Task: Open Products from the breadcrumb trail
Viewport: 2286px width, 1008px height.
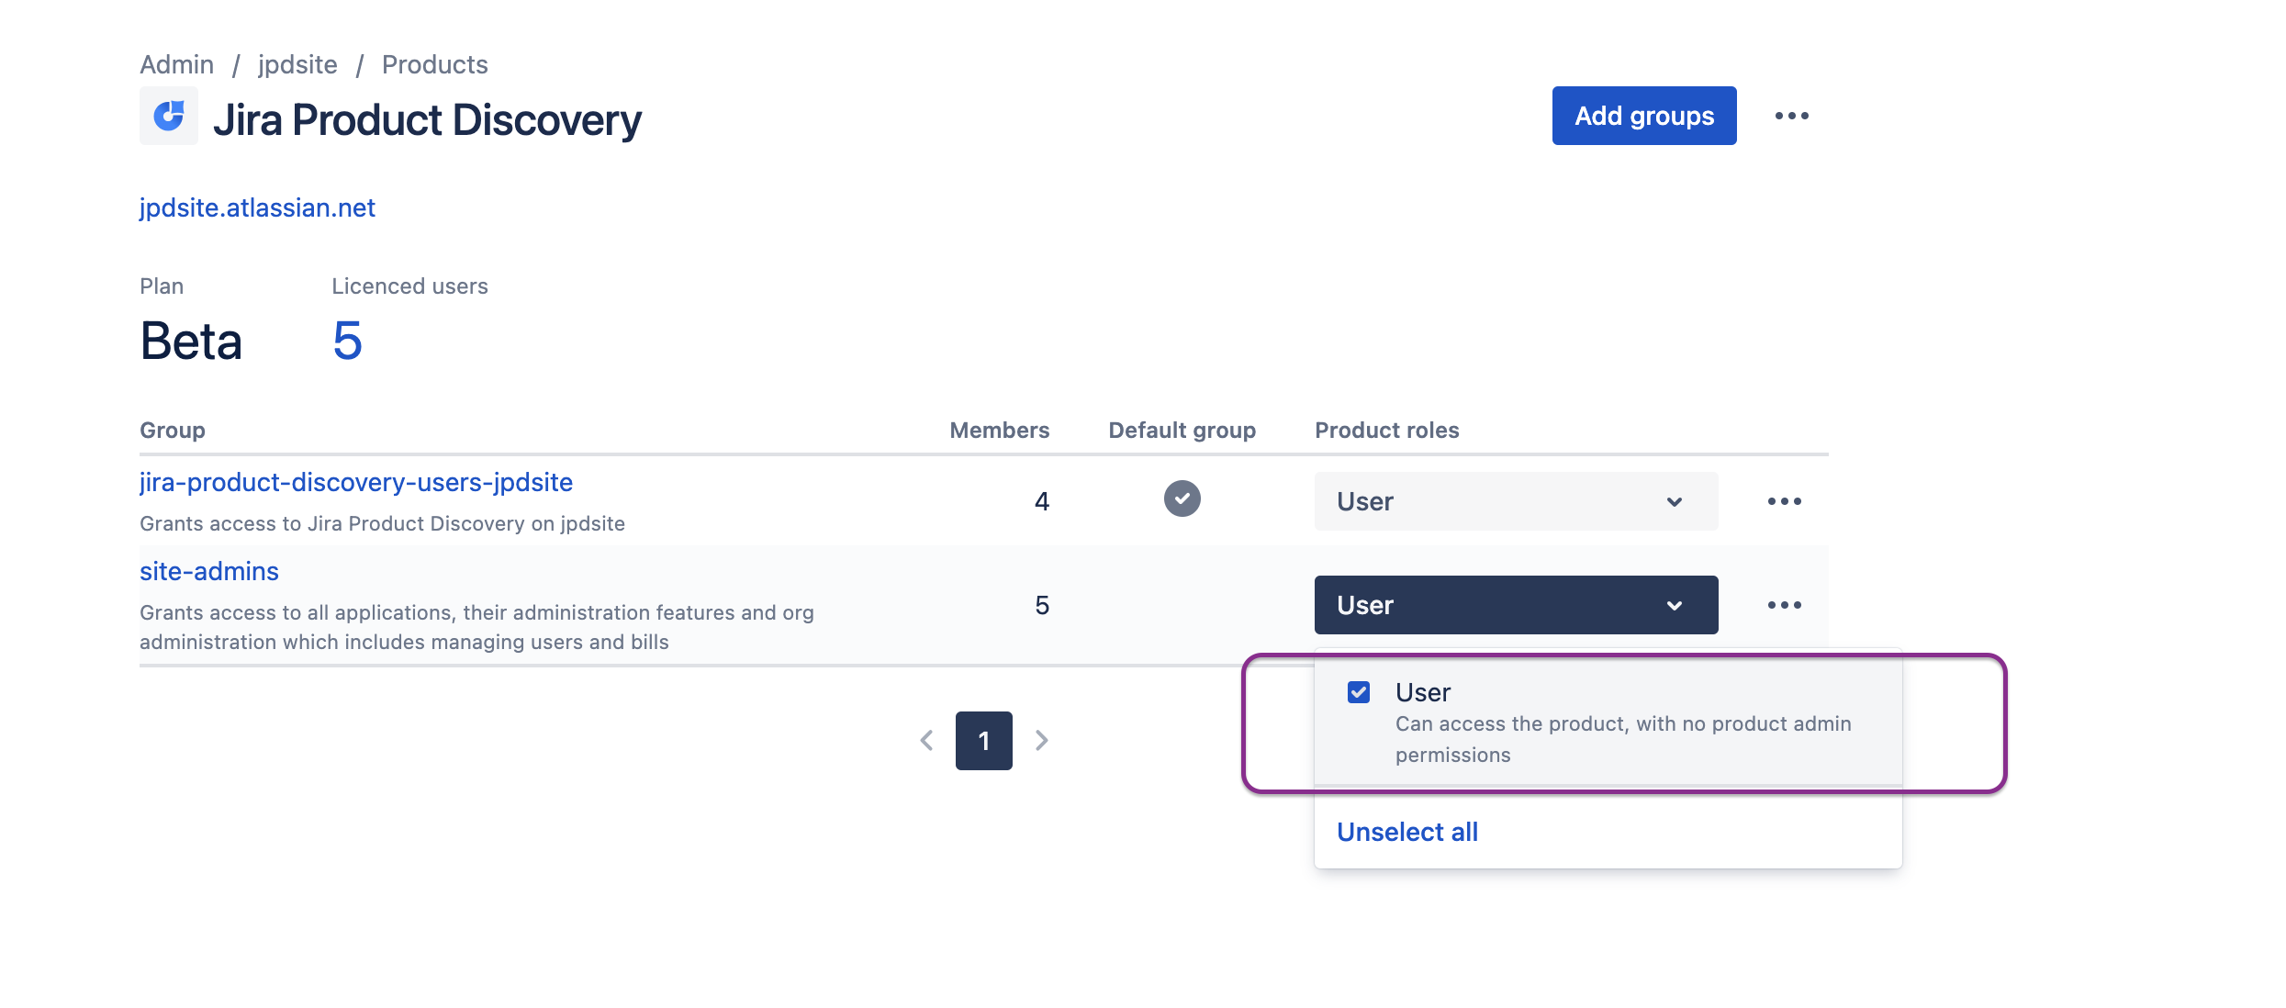Action: click(x=434, y=63)
